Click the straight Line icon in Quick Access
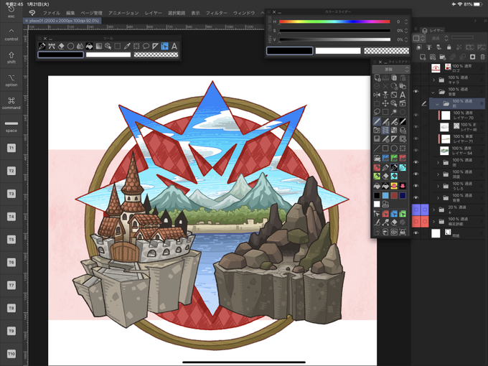The width and height of the screenshot is (488, 366). coord(377,148)
